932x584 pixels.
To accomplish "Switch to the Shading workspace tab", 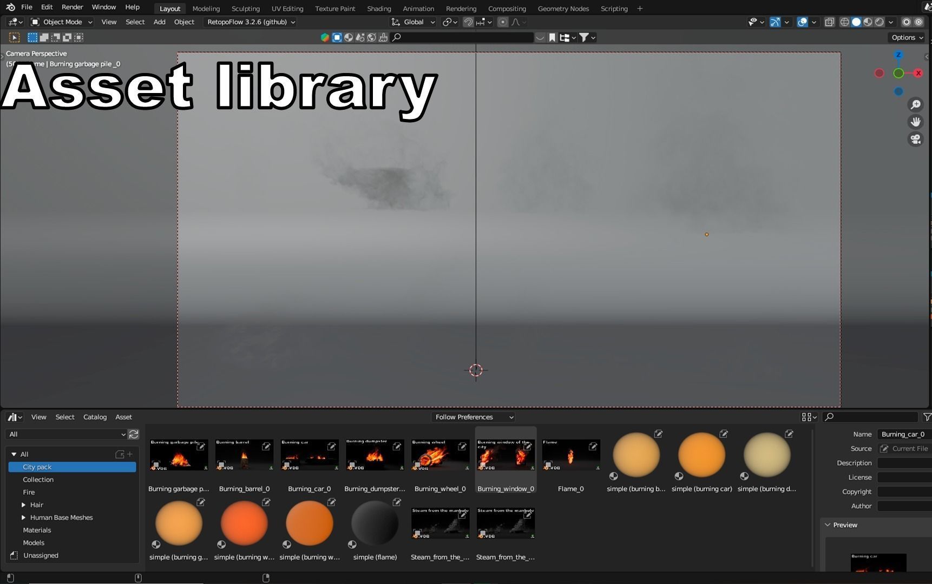I will pyautogui.click(x=379, y=9).
